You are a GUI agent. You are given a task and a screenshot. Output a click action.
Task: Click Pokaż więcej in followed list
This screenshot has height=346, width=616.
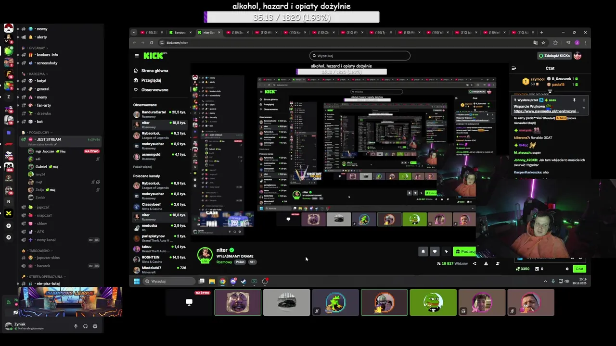pyautogui.click(x=142, y=167)
